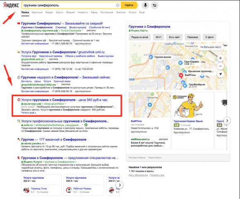240x199 pixels.
Task: Show next organization cards with right arrow
Action: tap(227, 121)
